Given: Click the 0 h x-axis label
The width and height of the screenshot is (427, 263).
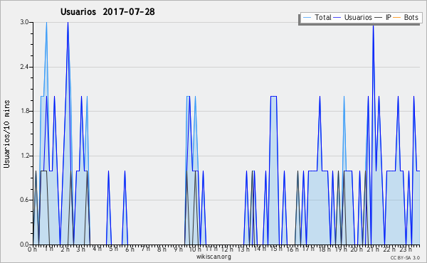Looking at the screenshot, I should pos(33,249).
